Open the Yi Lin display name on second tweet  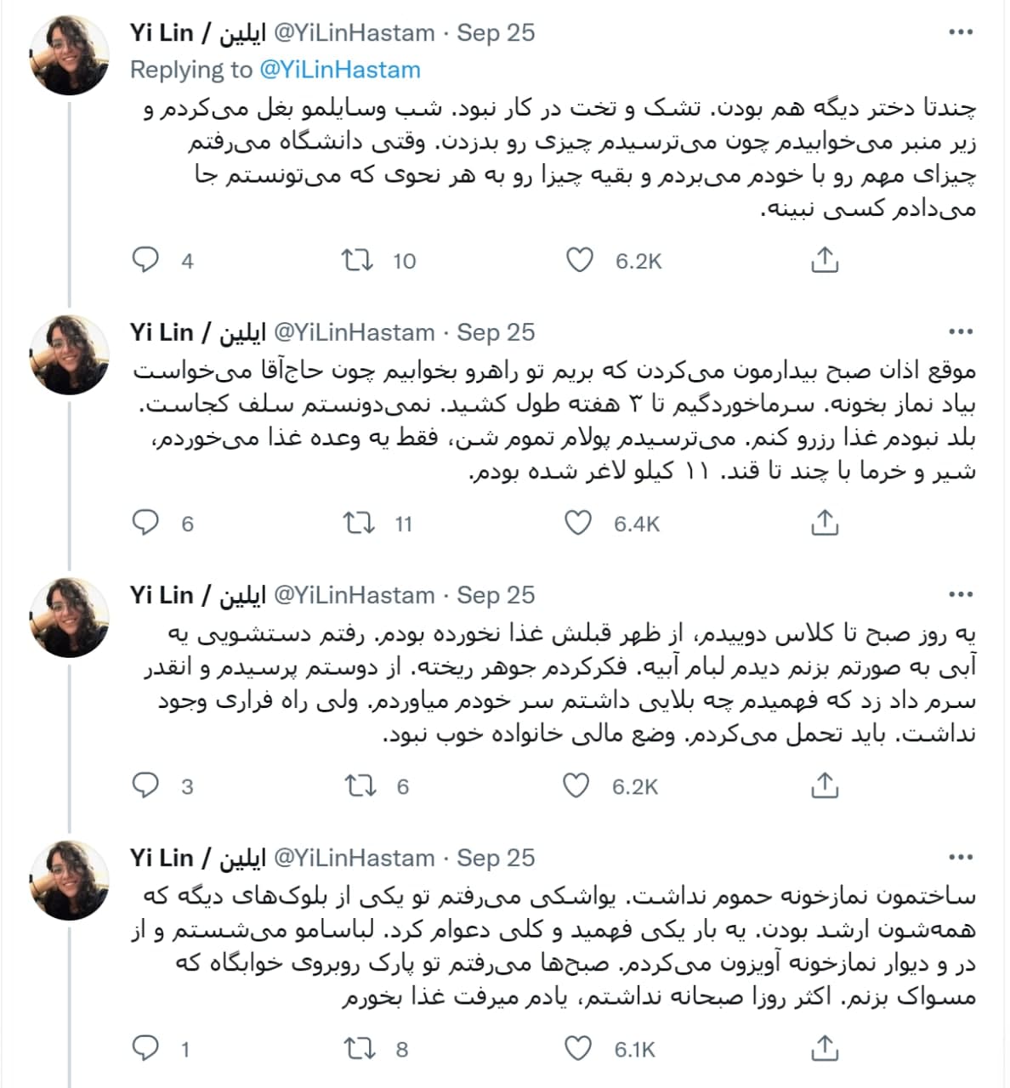pos(198,332)
